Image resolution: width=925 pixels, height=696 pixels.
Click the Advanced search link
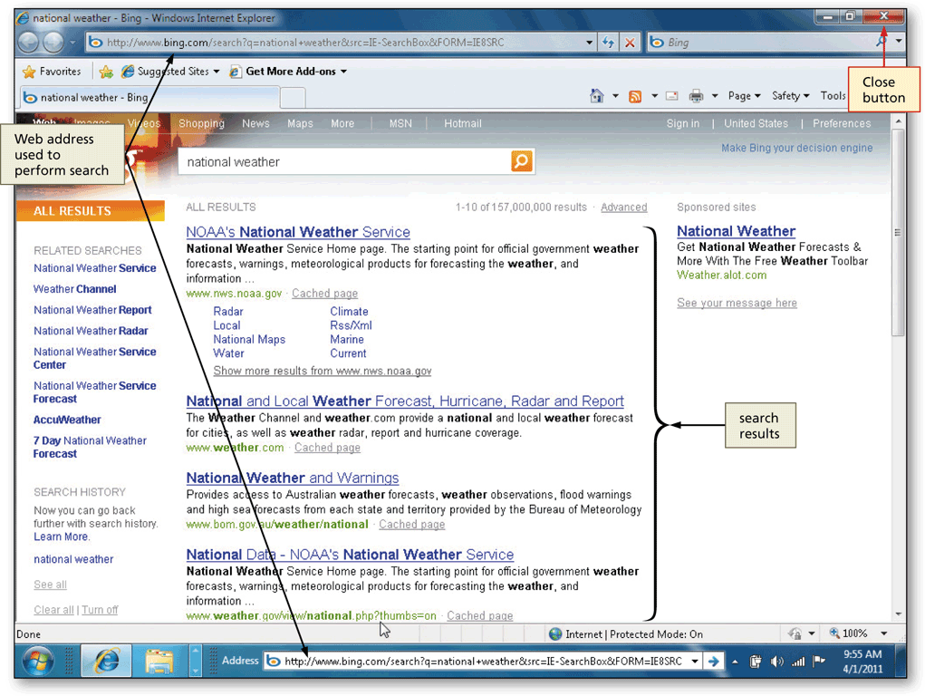tap(623, 208)
